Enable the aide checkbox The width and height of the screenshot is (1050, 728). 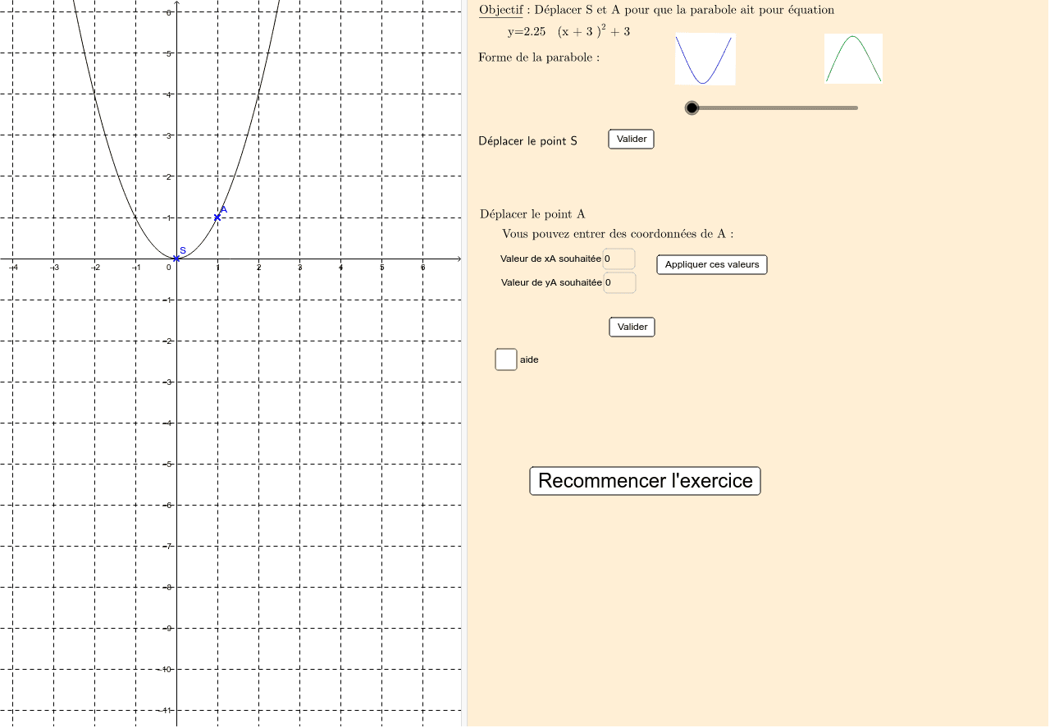tap(506, 359)
